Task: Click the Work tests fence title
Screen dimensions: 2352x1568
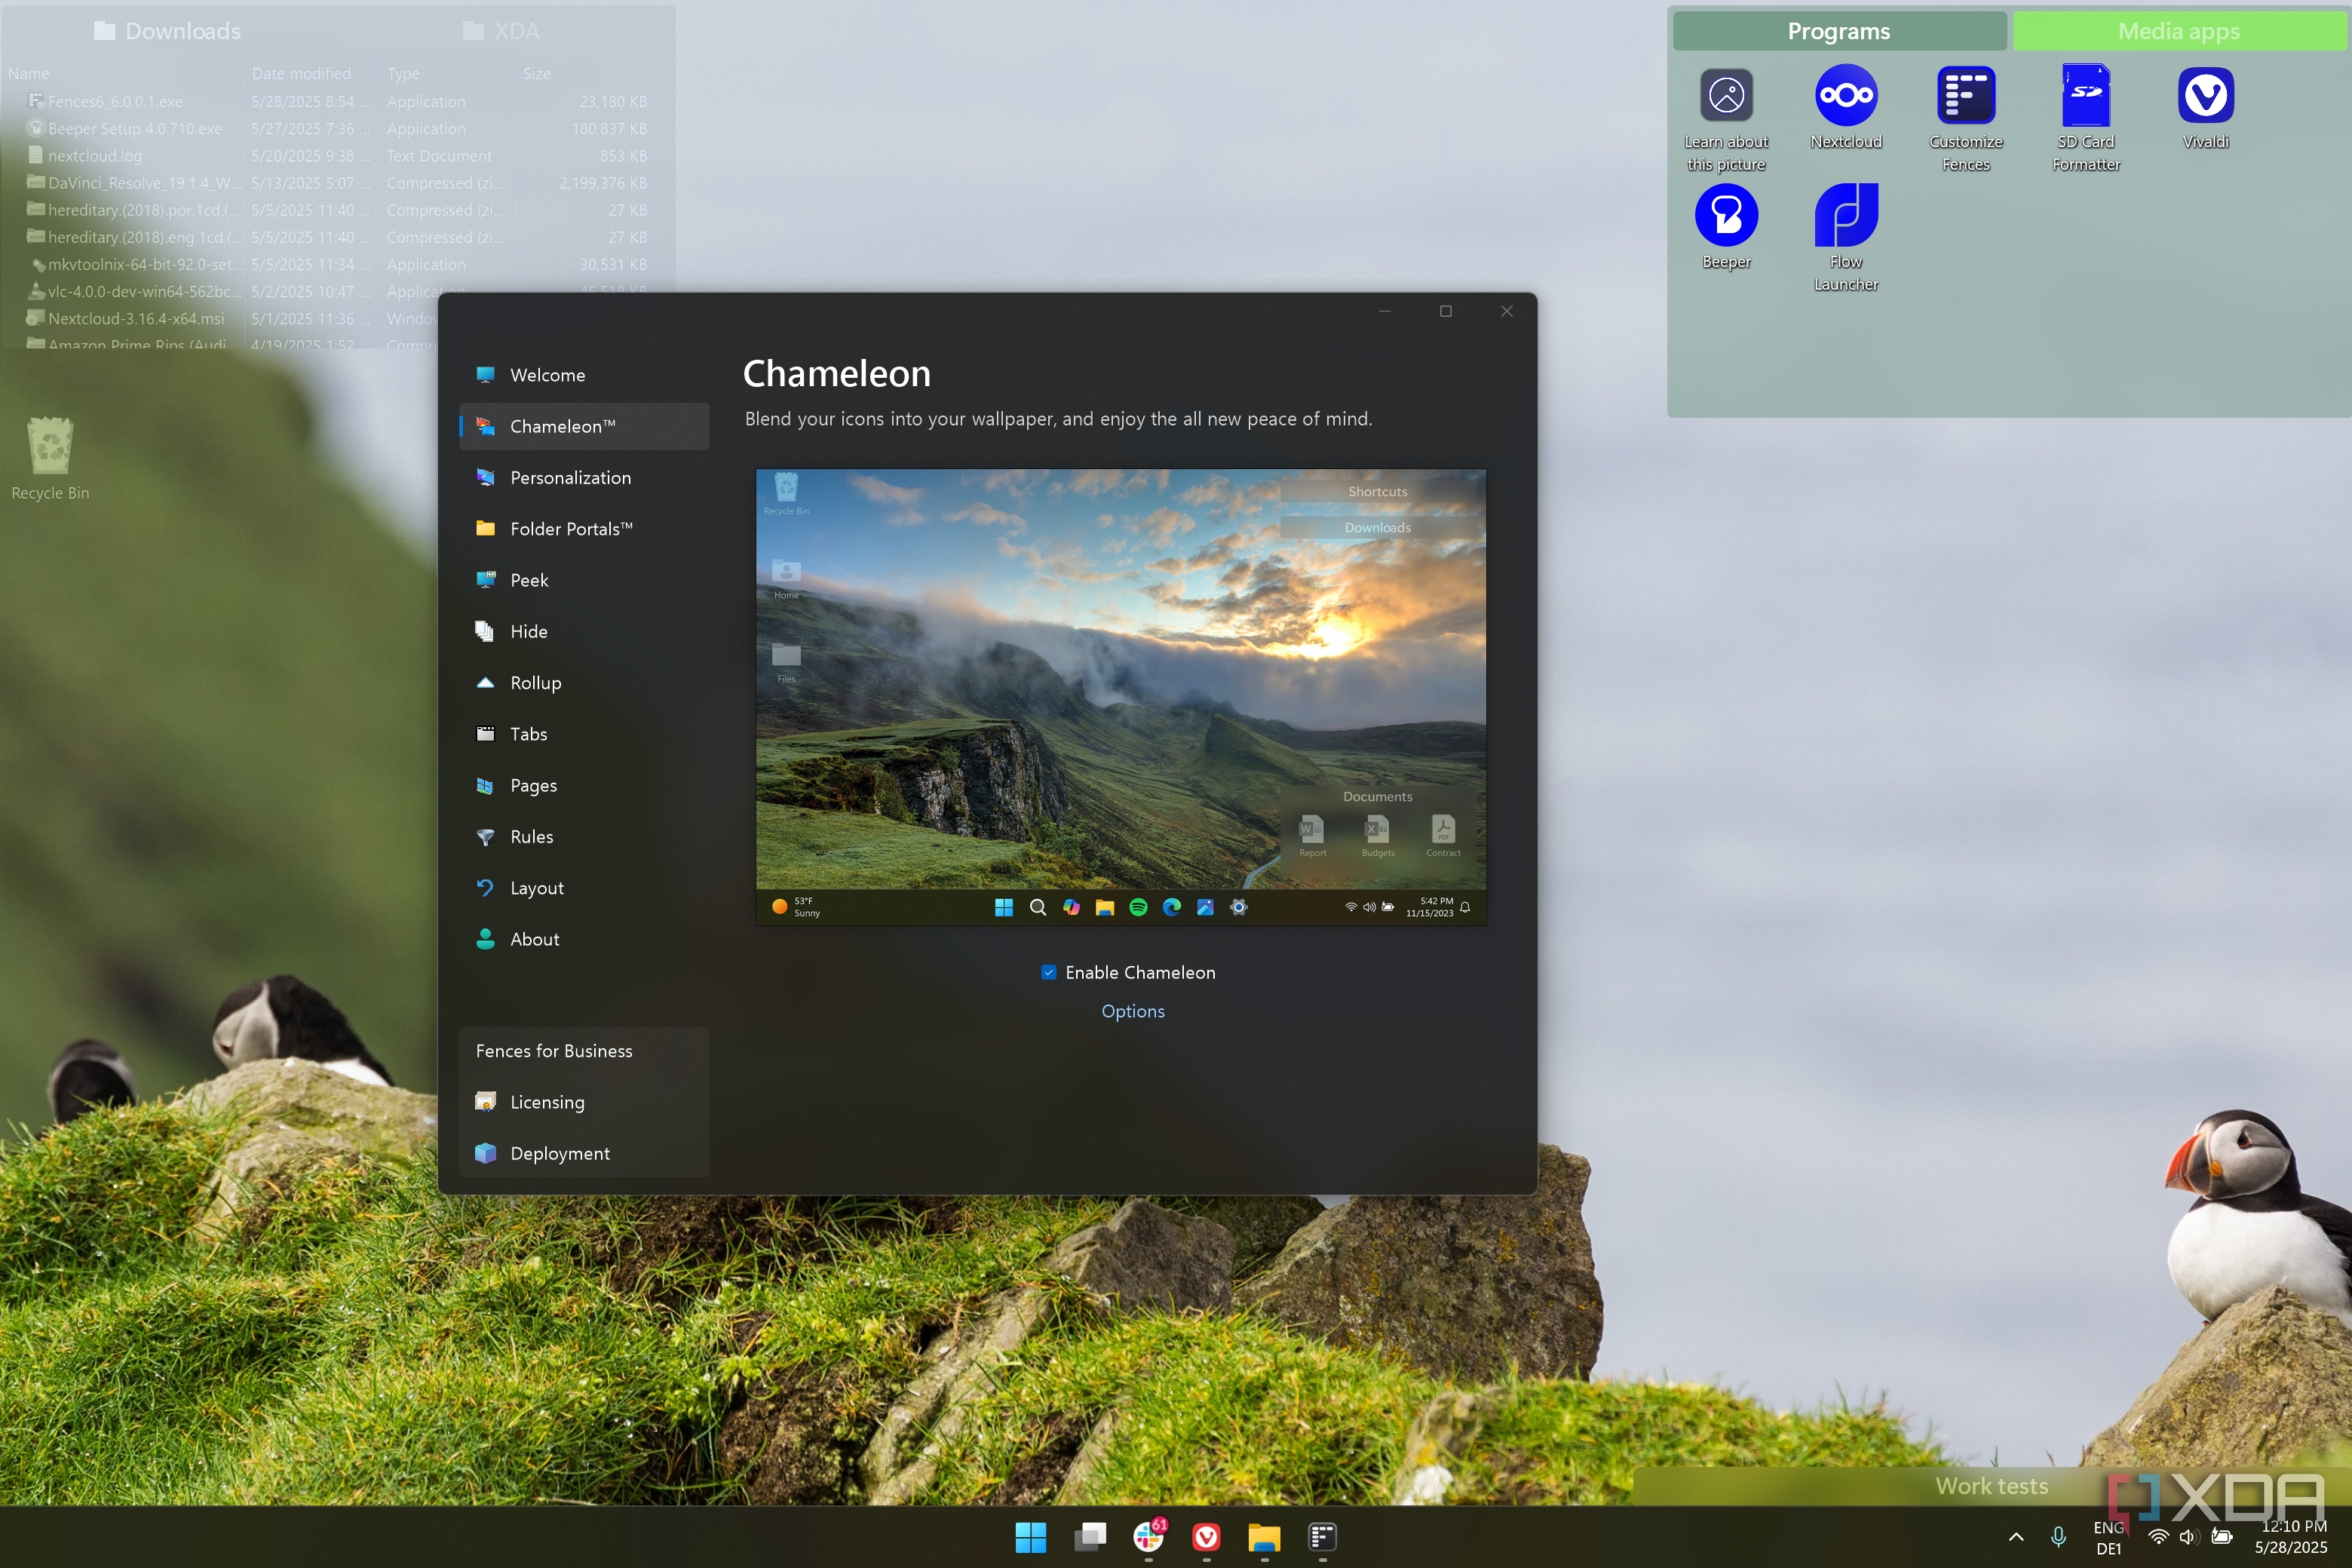Action: (1991, 1486)
